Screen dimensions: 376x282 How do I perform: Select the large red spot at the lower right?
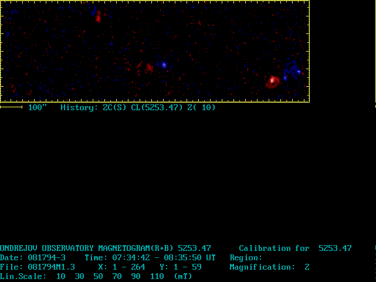pyautogui.click(x=272, y=80)
